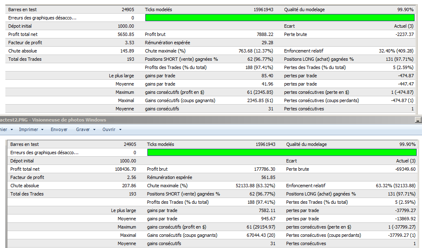Viewport: 422px width, 248px height.
Task: Click the top Total des Trades label
Action: click(x=25, y=59)
